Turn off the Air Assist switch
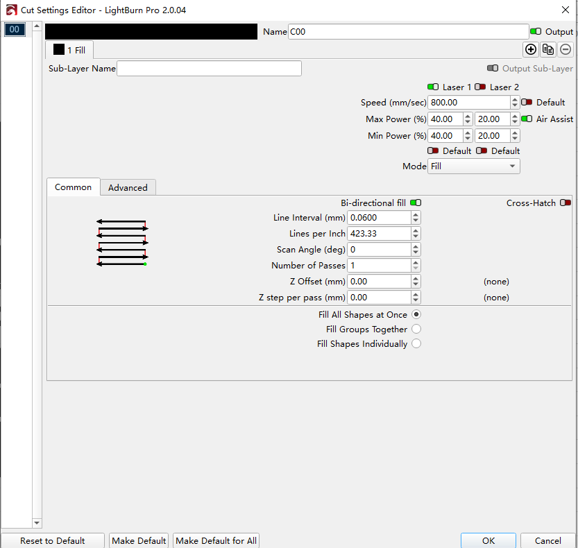Image resolution: width=578 pixels, height=548 pixels. (x=527, y=119)
